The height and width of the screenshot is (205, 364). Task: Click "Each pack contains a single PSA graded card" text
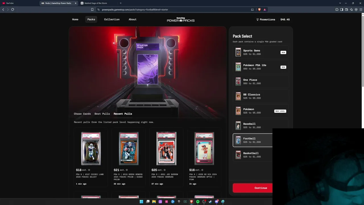[257, 42]
